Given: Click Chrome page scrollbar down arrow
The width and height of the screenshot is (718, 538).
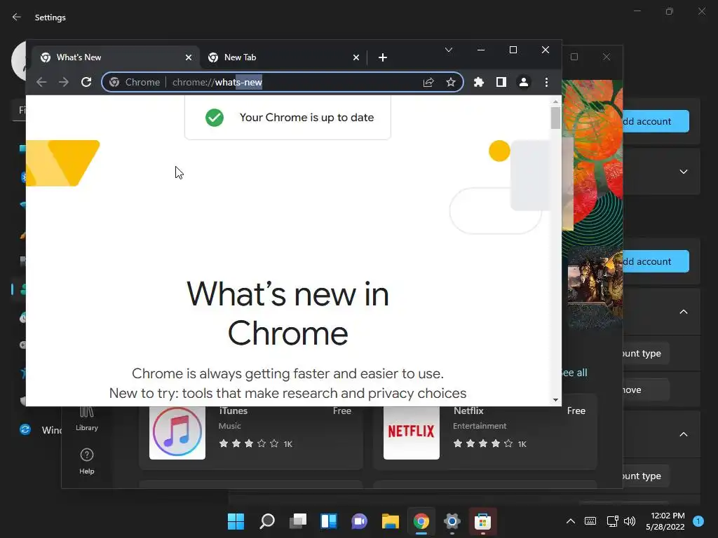Looking at the screenshot, I should [x=555, y=400].
